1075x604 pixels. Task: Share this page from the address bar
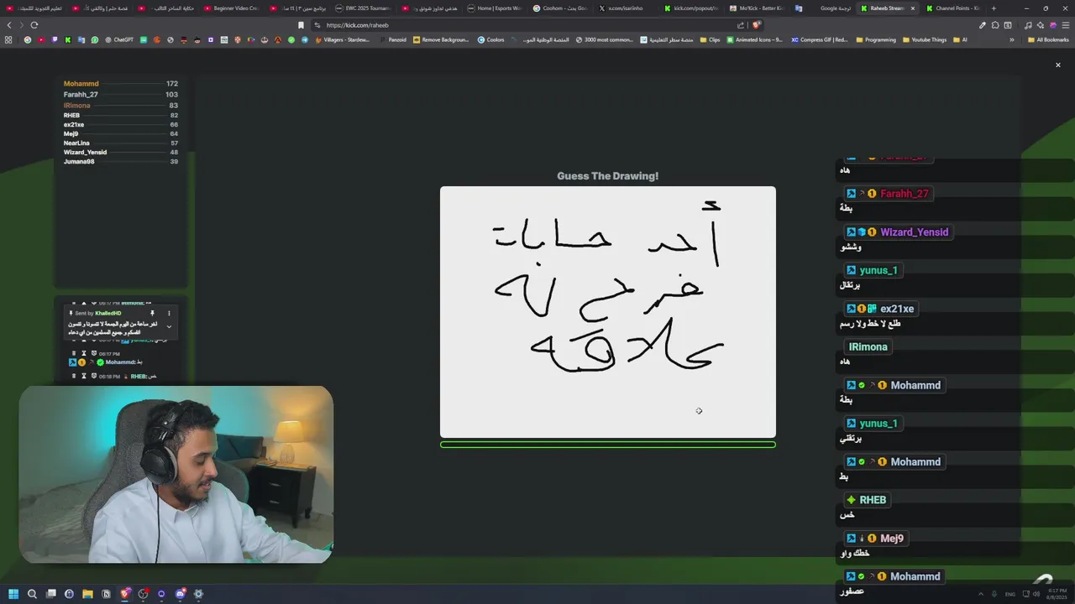tap(742, 25)
